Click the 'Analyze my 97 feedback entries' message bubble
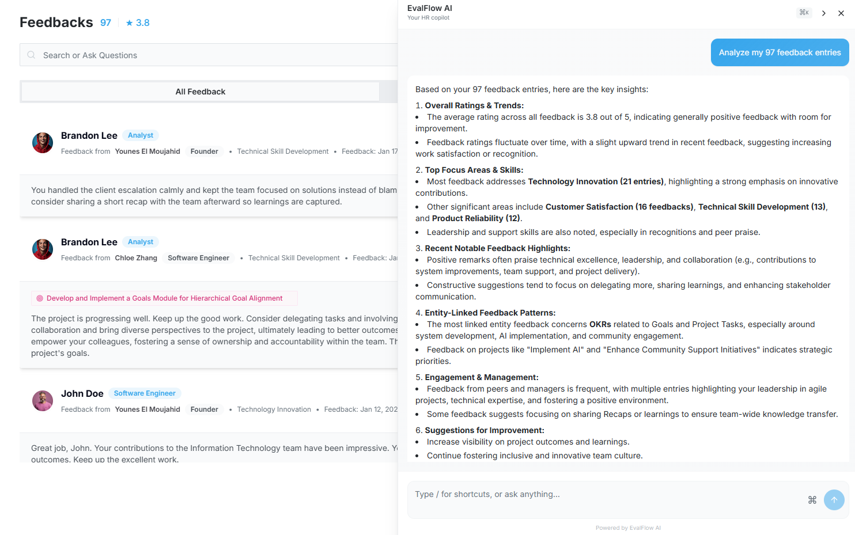 (x=780, y=52)
